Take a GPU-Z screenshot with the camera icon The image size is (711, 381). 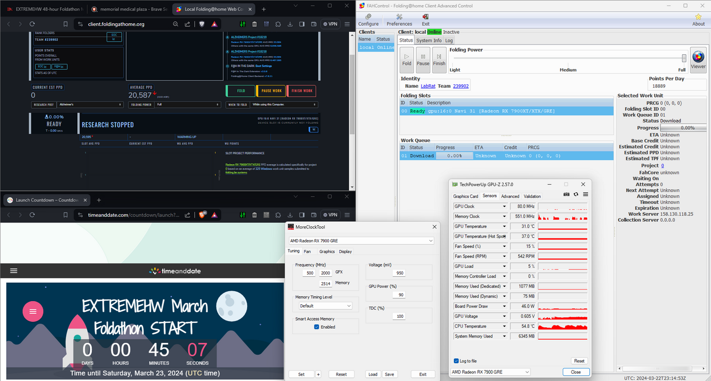567,195
